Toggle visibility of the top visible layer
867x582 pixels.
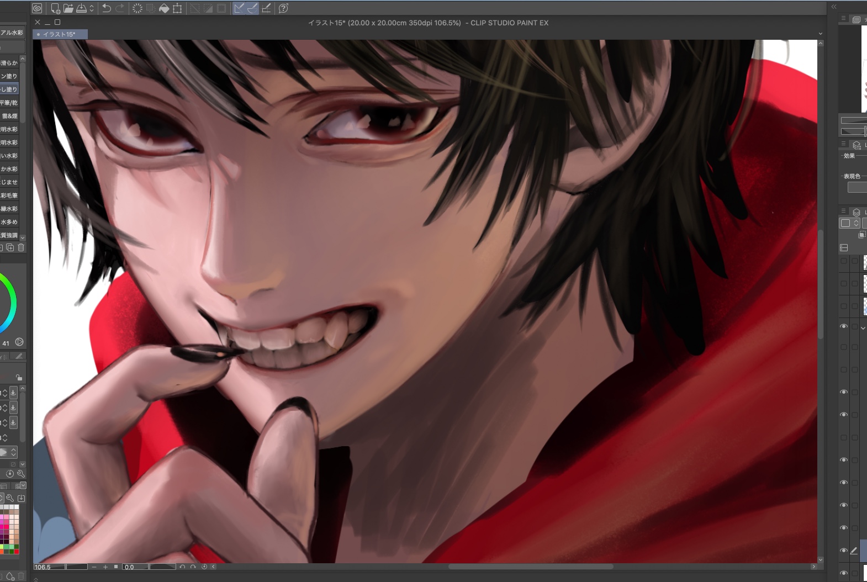[x=844, y=326]
